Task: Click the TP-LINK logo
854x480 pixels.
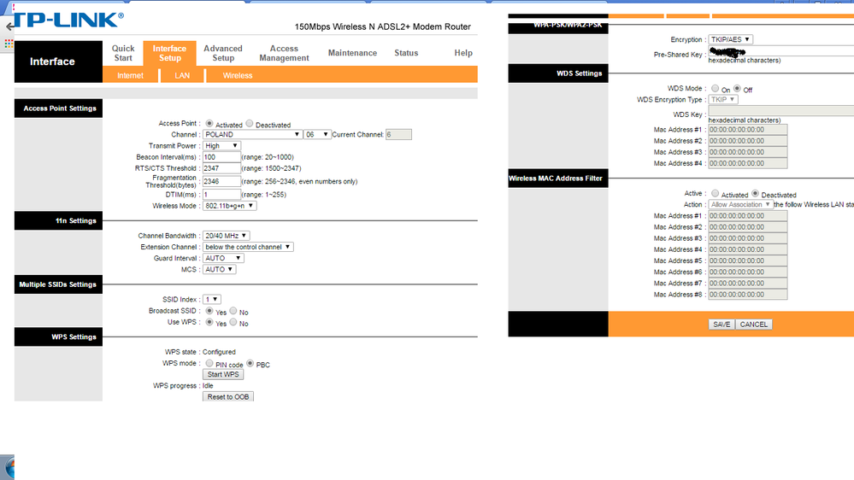Action: pyautogui.click(x=68, y=19)
